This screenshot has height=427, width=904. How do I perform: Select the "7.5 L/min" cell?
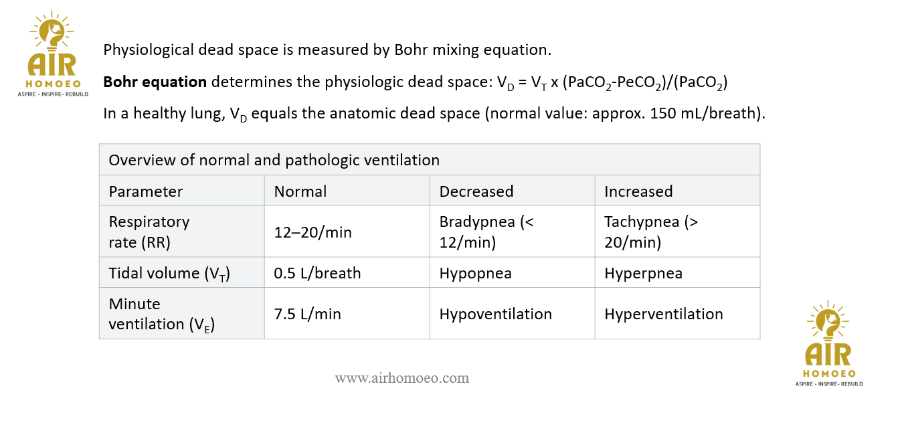(x=307, y=314)
